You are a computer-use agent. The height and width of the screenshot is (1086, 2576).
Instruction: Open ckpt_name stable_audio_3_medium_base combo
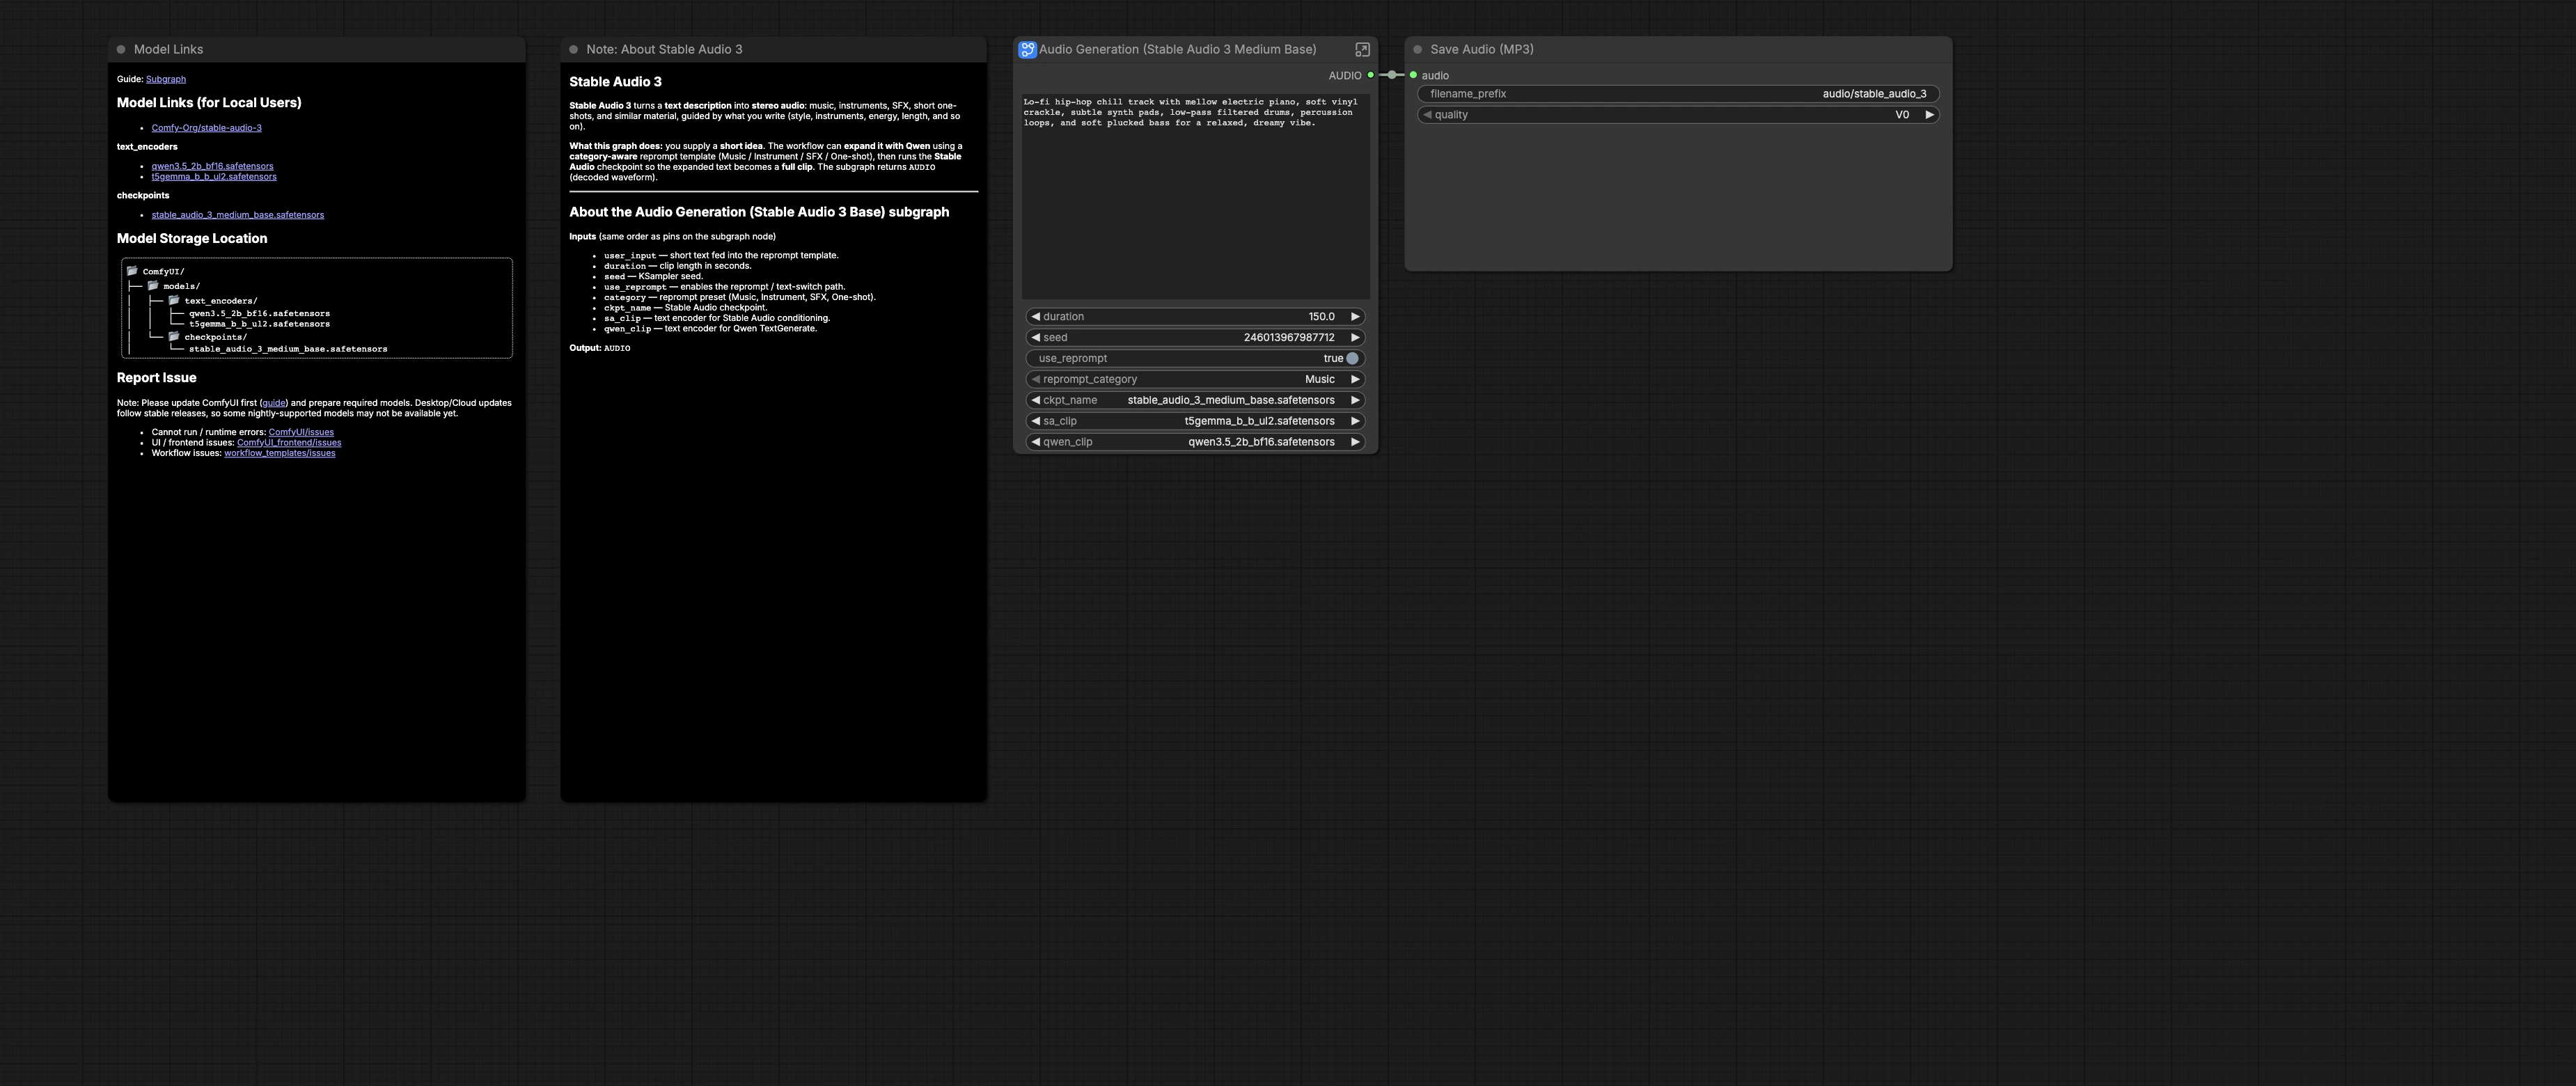(1195, 400)
